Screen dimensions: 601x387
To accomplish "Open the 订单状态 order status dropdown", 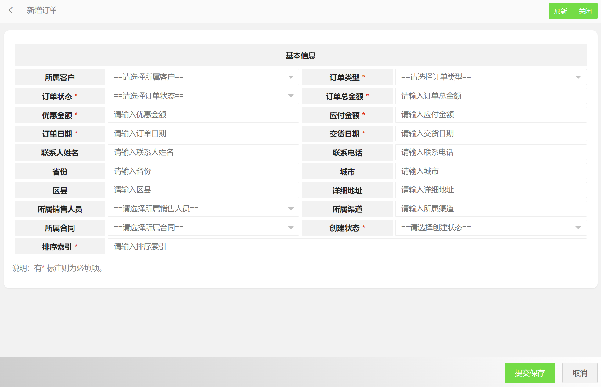I will 203,96.
